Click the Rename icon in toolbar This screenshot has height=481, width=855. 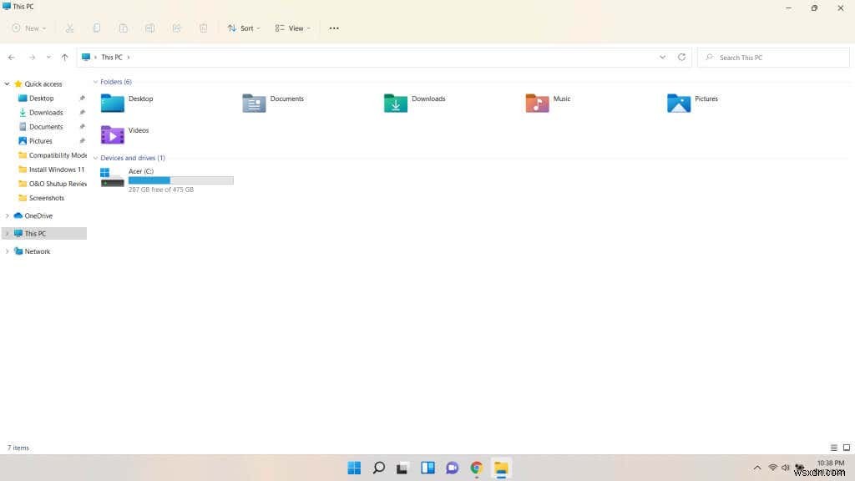tap(150, 28)
